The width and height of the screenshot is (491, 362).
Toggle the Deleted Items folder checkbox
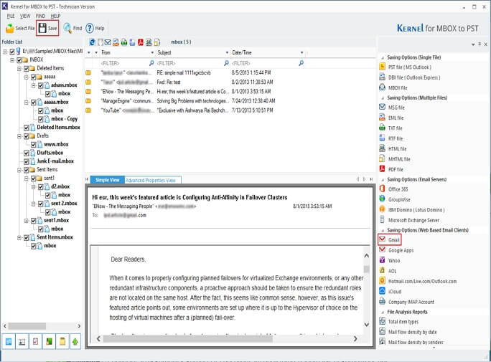tap(27, 68)
